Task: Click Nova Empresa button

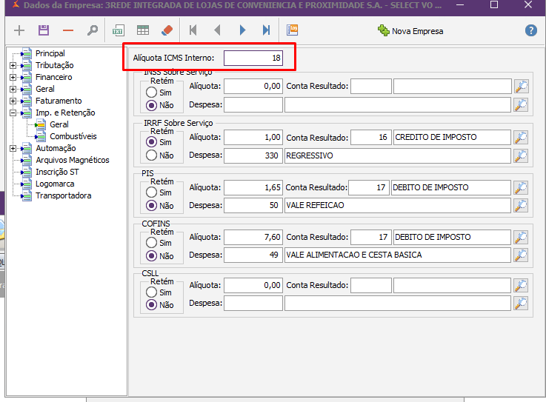Action: tap(410, 31)
